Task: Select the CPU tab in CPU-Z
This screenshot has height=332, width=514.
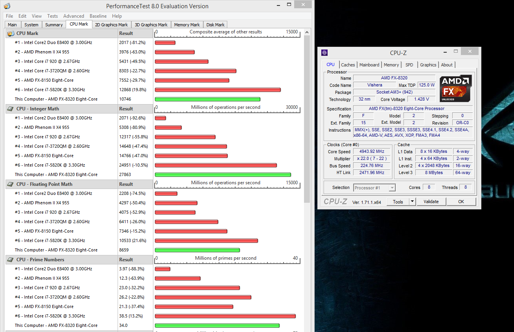Action: [x=330, y=64]
